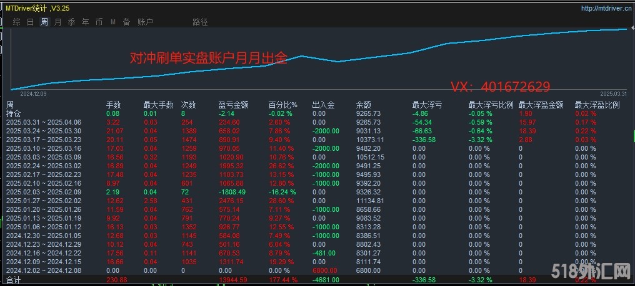The image size is (635, 286).
Task: Select week row 2025.01.20 ~ 2025.01.26
Action: click(44, 209)
